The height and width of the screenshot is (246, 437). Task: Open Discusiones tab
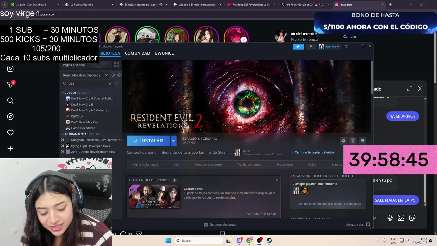click(x=285, y=165)
